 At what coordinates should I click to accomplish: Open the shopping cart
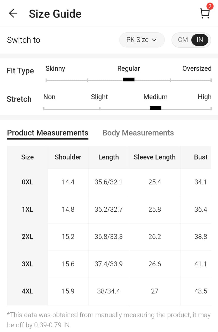205,14
